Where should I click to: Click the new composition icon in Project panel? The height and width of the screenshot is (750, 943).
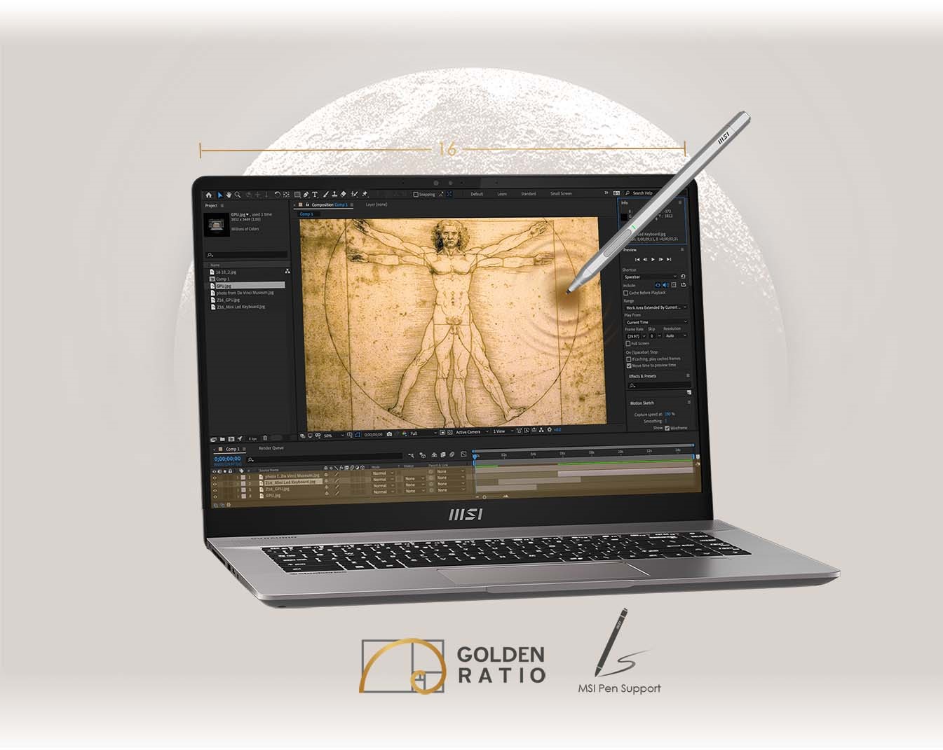tap(231, 439)
